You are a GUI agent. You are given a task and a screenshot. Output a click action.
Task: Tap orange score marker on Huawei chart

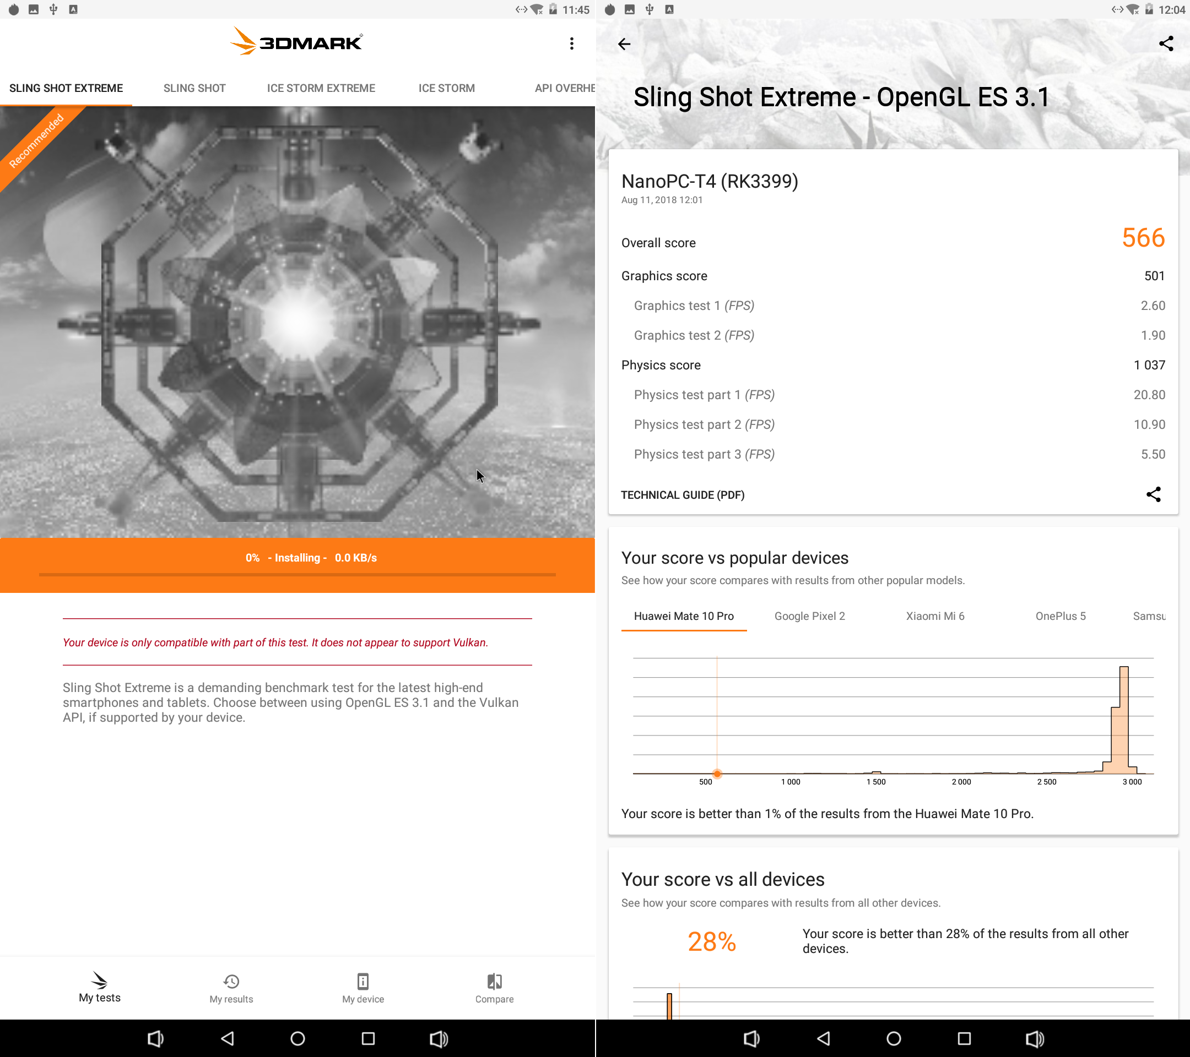pyautogui.click(x=717, y=773)
